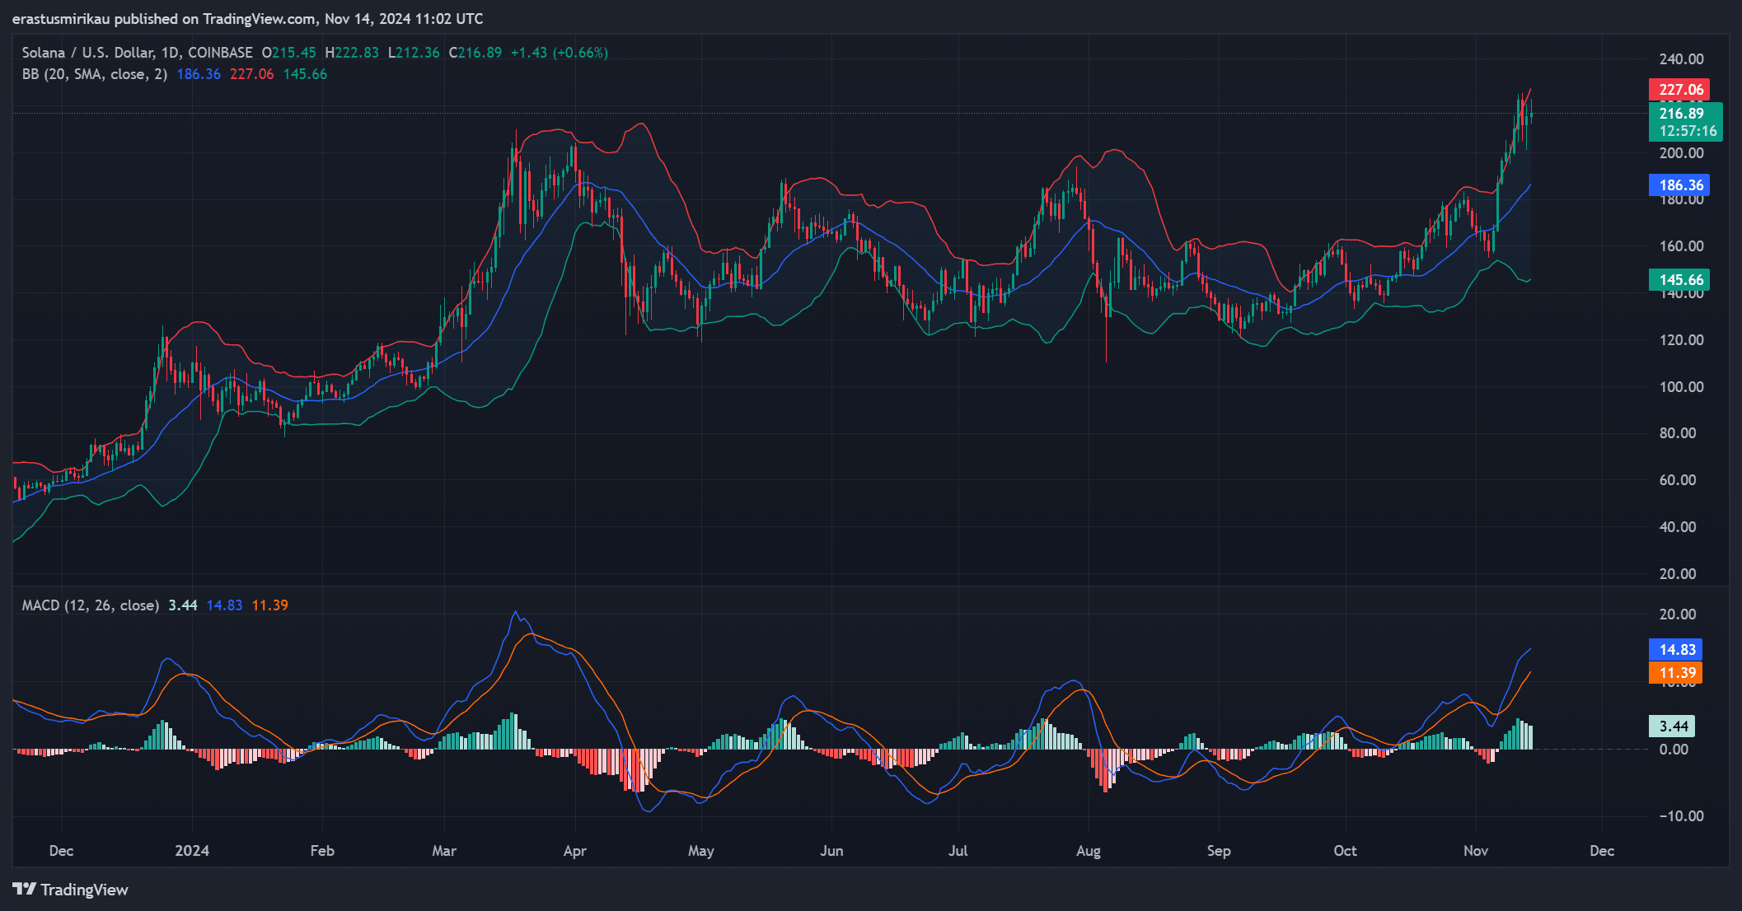Viewport: 1742px width, 911px height.
Task: Click the 100.00 price axis label
Action: point(1681,387)
